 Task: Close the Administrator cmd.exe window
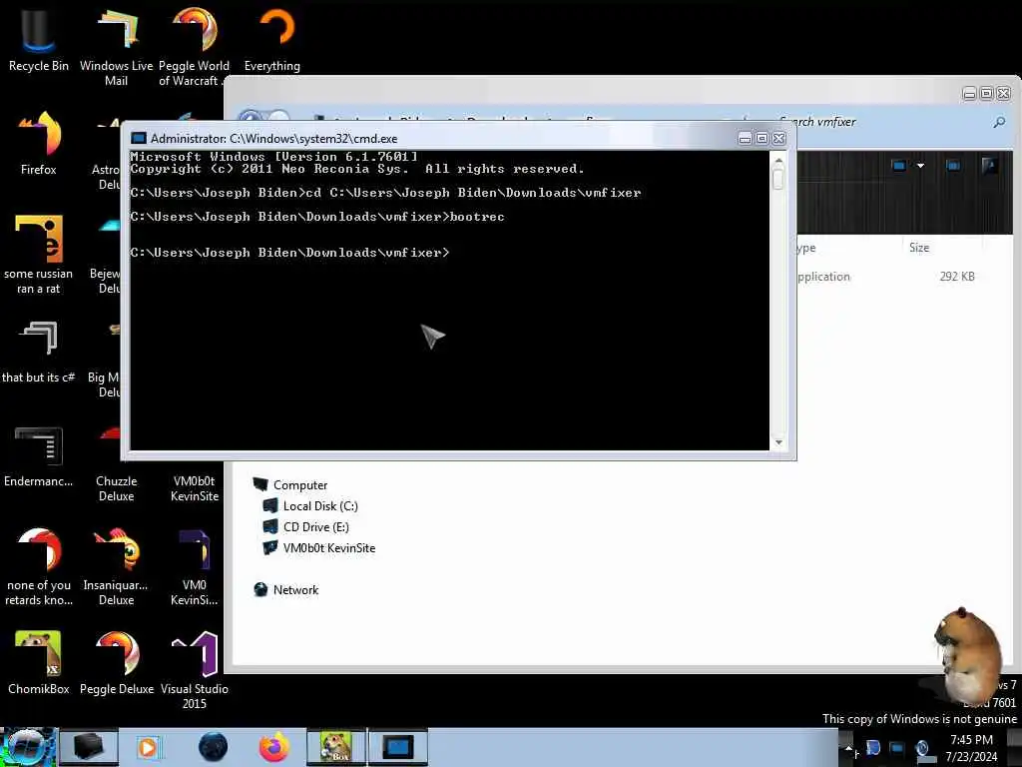pos(778,138)
